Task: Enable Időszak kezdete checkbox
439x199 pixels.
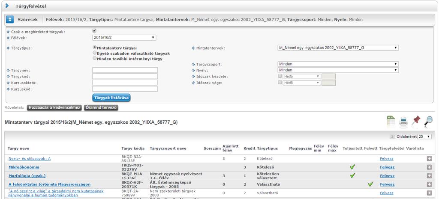Action: tap(280, 76)
